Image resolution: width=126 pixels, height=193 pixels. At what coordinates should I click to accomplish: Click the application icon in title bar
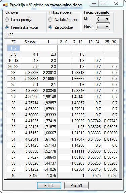pyautogui.click(x=5, y=5)
